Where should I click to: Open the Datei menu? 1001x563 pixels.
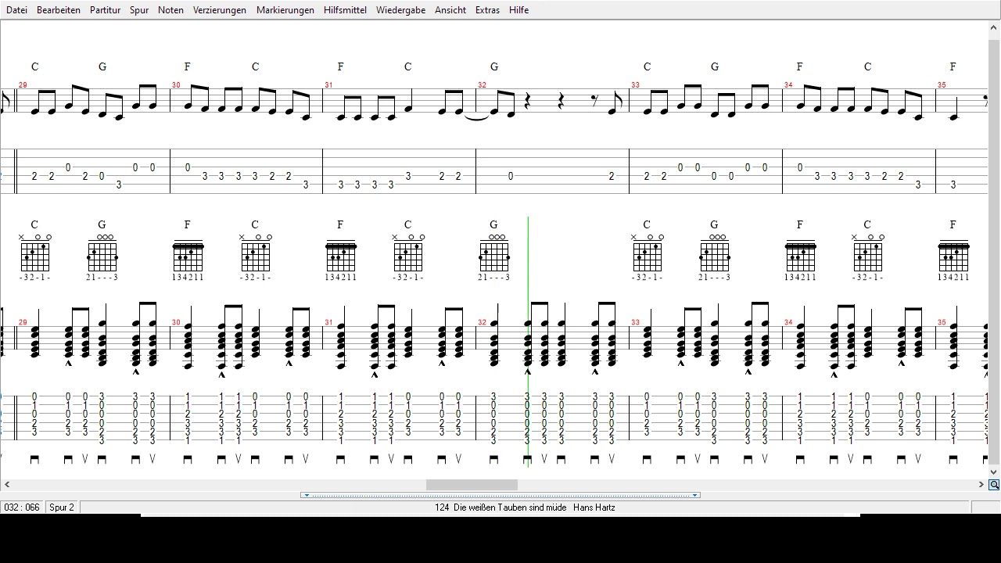(16, 10)
